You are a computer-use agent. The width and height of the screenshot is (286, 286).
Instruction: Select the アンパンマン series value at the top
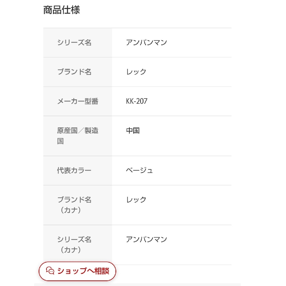(146, 42)
